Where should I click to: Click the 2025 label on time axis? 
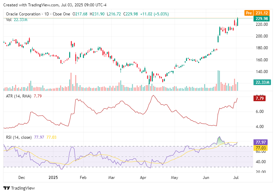point(53,178)
